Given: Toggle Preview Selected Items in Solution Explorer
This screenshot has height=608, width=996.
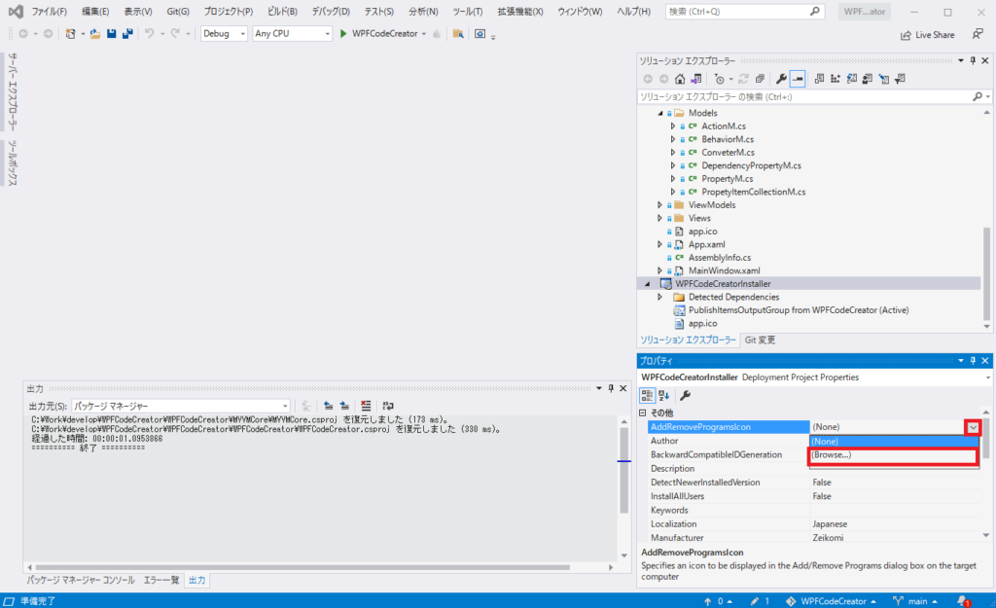Looking at the screenshot, I should (798, 79).
